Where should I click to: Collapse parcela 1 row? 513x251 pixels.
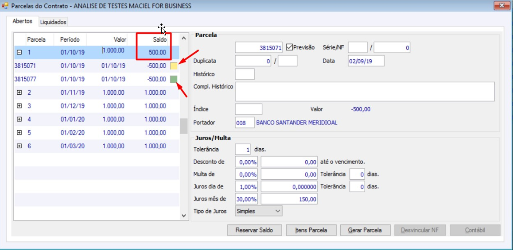(x=19, y=52)
